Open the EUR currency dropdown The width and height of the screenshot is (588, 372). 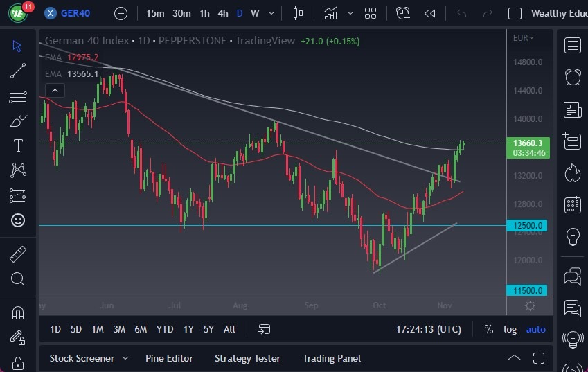pyautogui.click(x=523, y=38)
